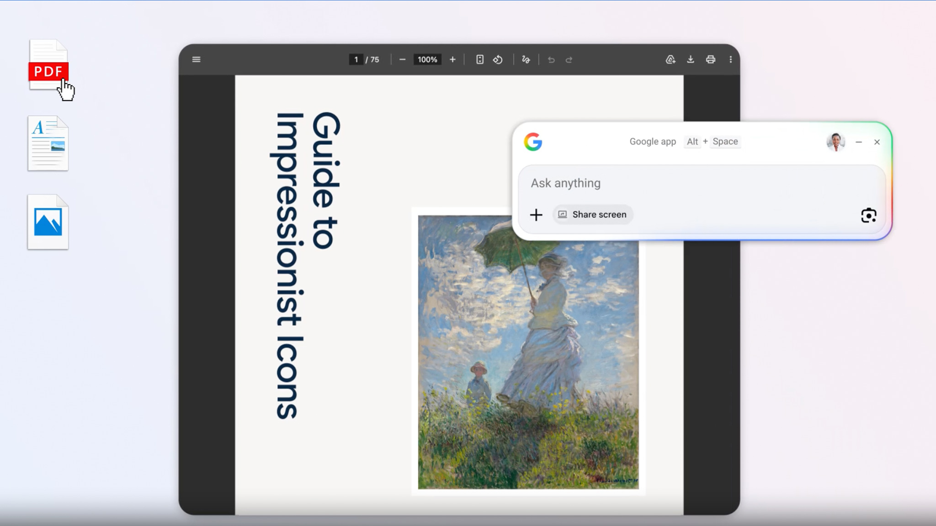Click the Google logo in the app

(533, 142)
